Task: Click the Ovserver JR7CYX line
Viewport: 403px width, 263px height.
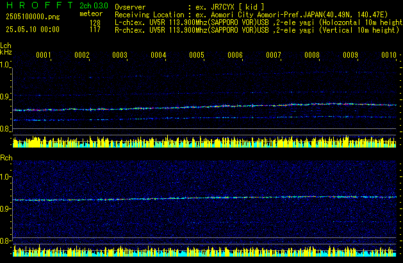Action: 190,7
